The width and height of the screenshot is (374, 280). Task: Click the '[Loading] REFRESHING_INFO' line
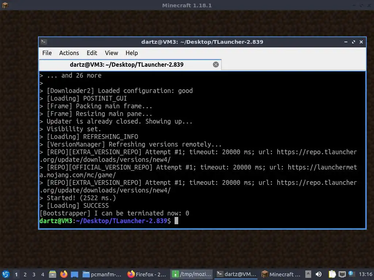pos(89,137)
